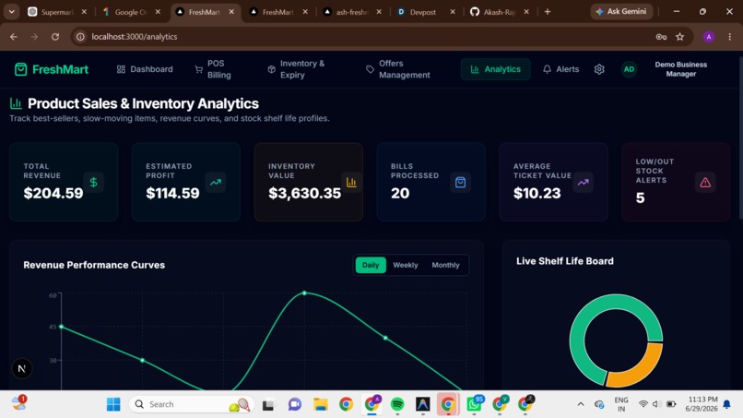
Task: Click shopping bag icon on Bills Processed
Action: click(x=461, y=182)
